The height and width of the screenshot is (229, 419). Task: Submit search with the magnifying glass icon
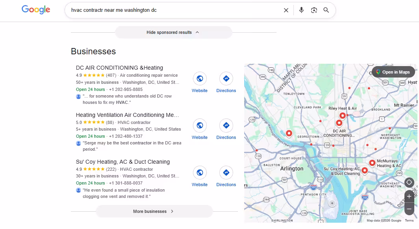click(326, 10)
